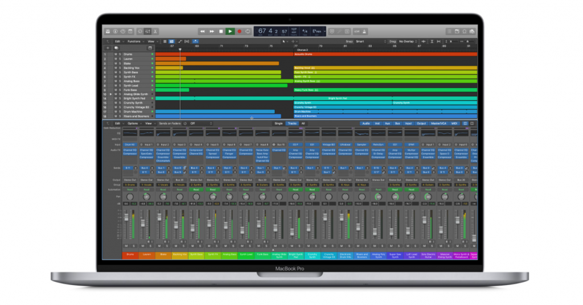
Task: Open the Mixer using toolbar sliders icon
Action: point(146,31)
